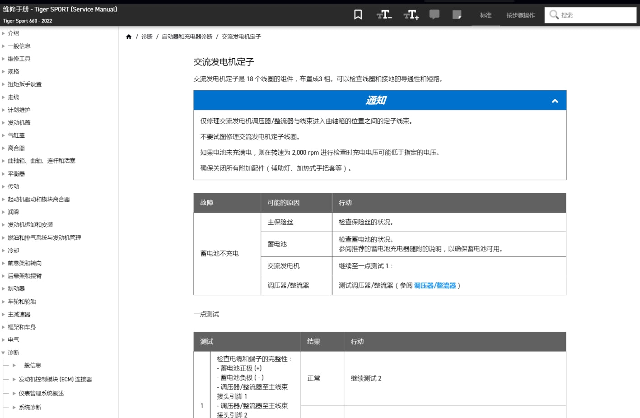Click the bookmark icon in the toolbar
Image resolution: width=640 pixels, height=418 pixels.
(x=357, y=14)
